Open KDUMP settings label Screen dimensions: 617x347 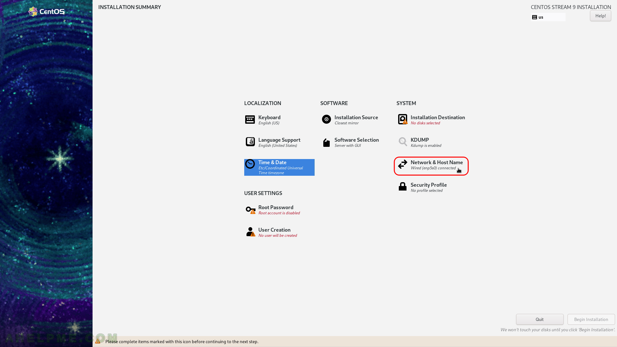pos(420,140)
